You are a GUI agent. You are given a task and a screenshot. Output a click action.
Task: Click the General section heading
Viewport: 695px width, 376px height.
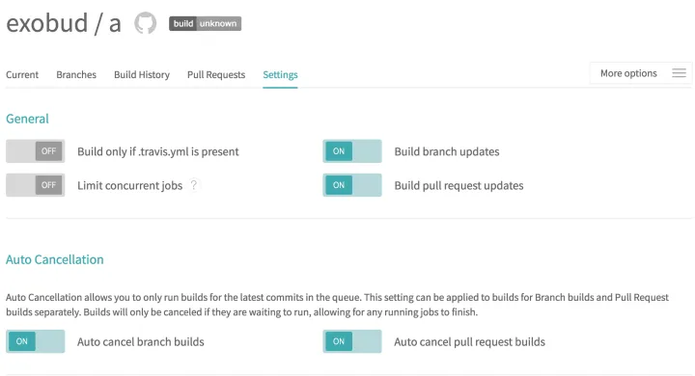pyautogui.click(x=27, y=119)
